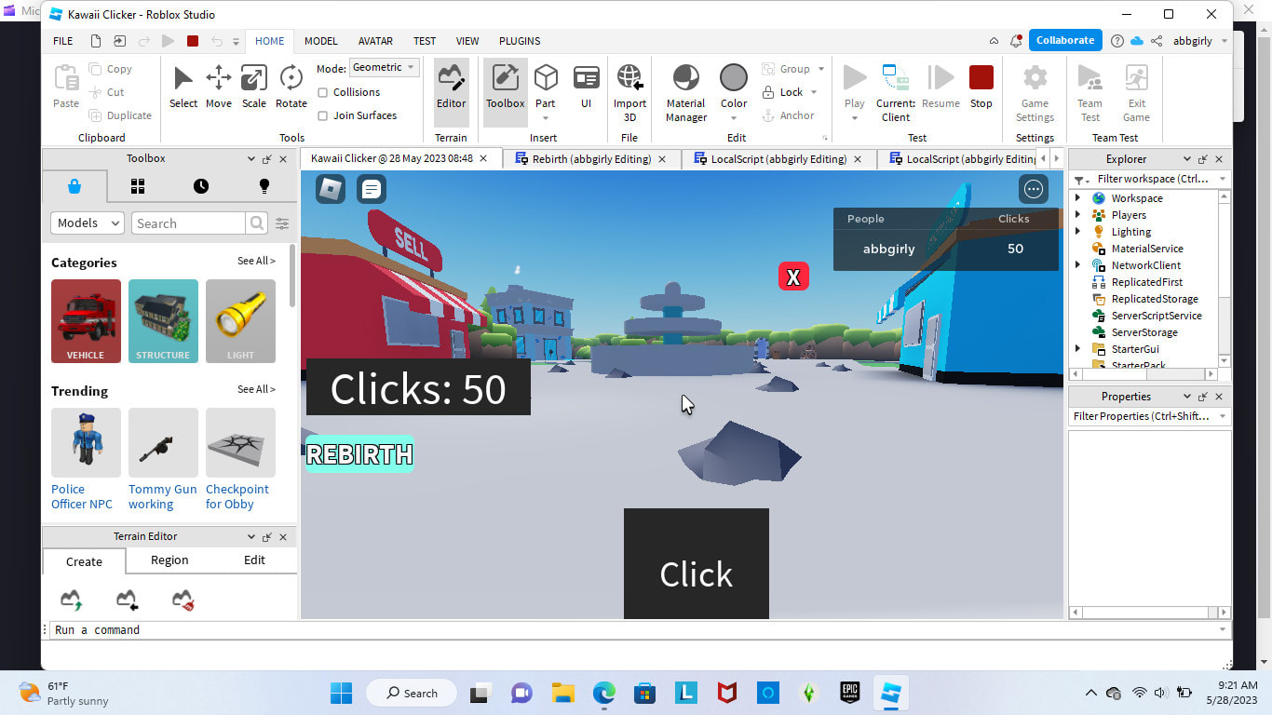This screenshot has height=715, width=1272.
Task: Click the Color tool icon
Action: [734, 78]
